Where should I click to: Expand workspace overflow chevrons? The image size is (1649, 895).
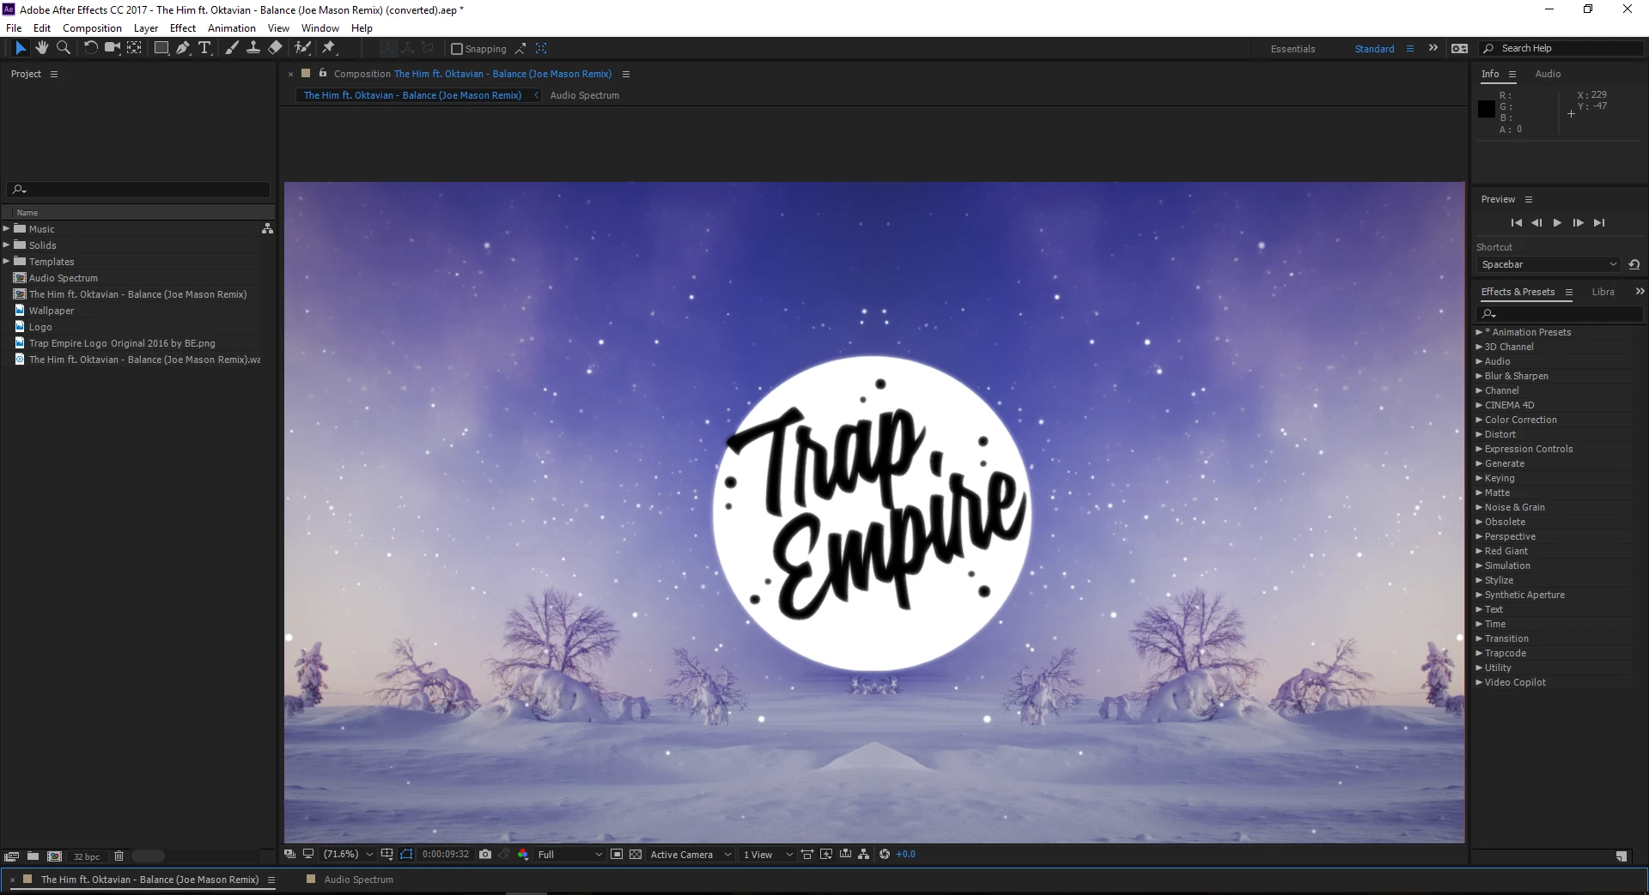click(x=1433, y=48)
